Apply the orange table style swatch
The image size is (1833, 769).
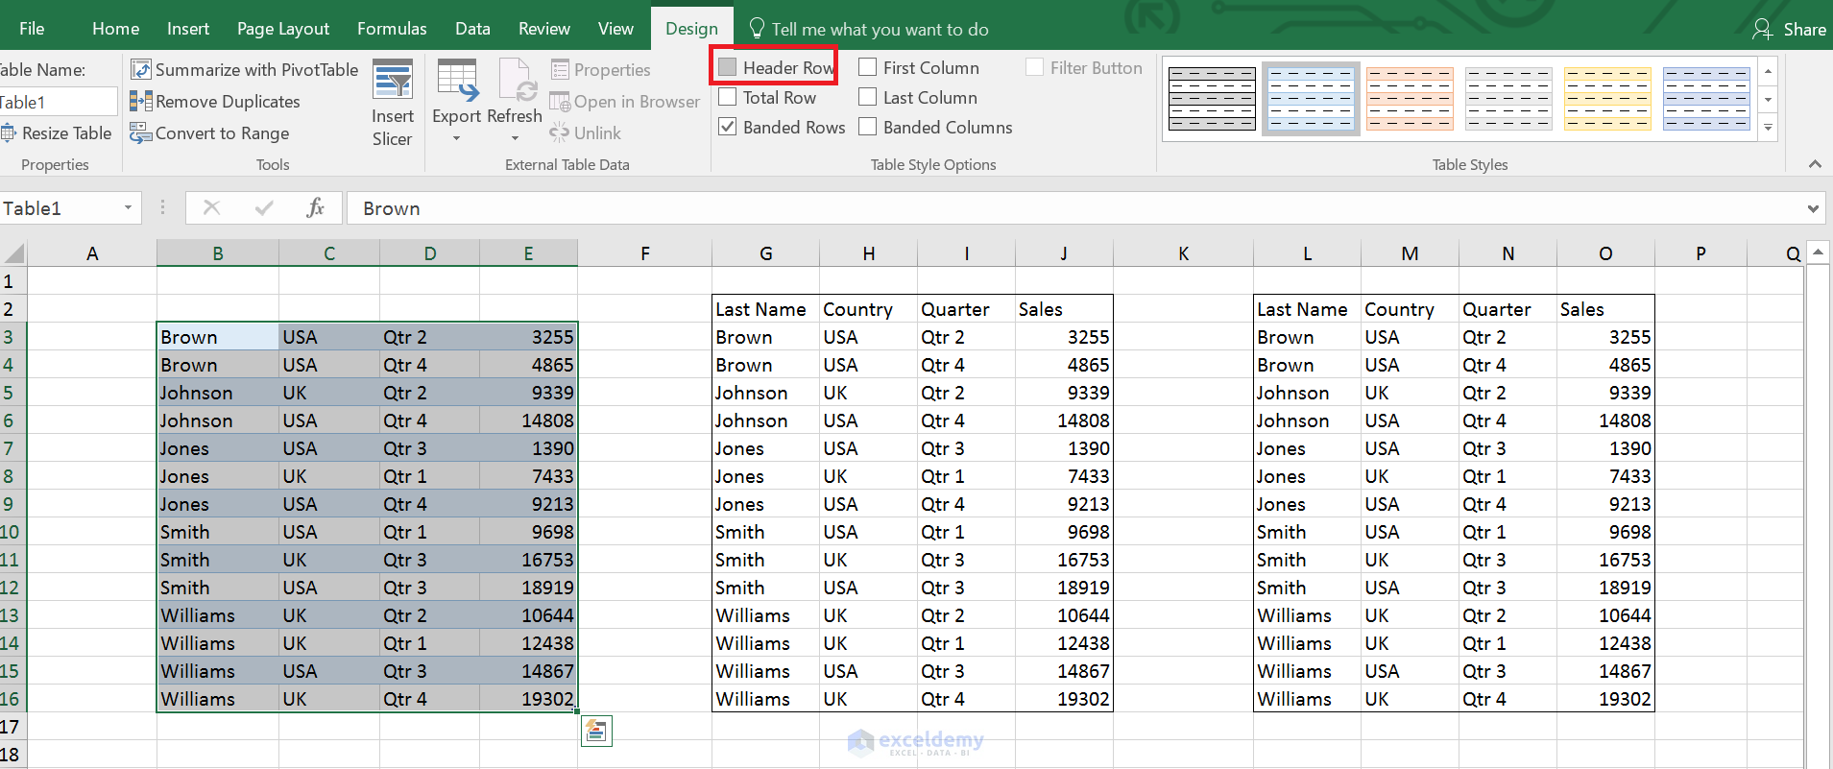[x=1410, y=99]
